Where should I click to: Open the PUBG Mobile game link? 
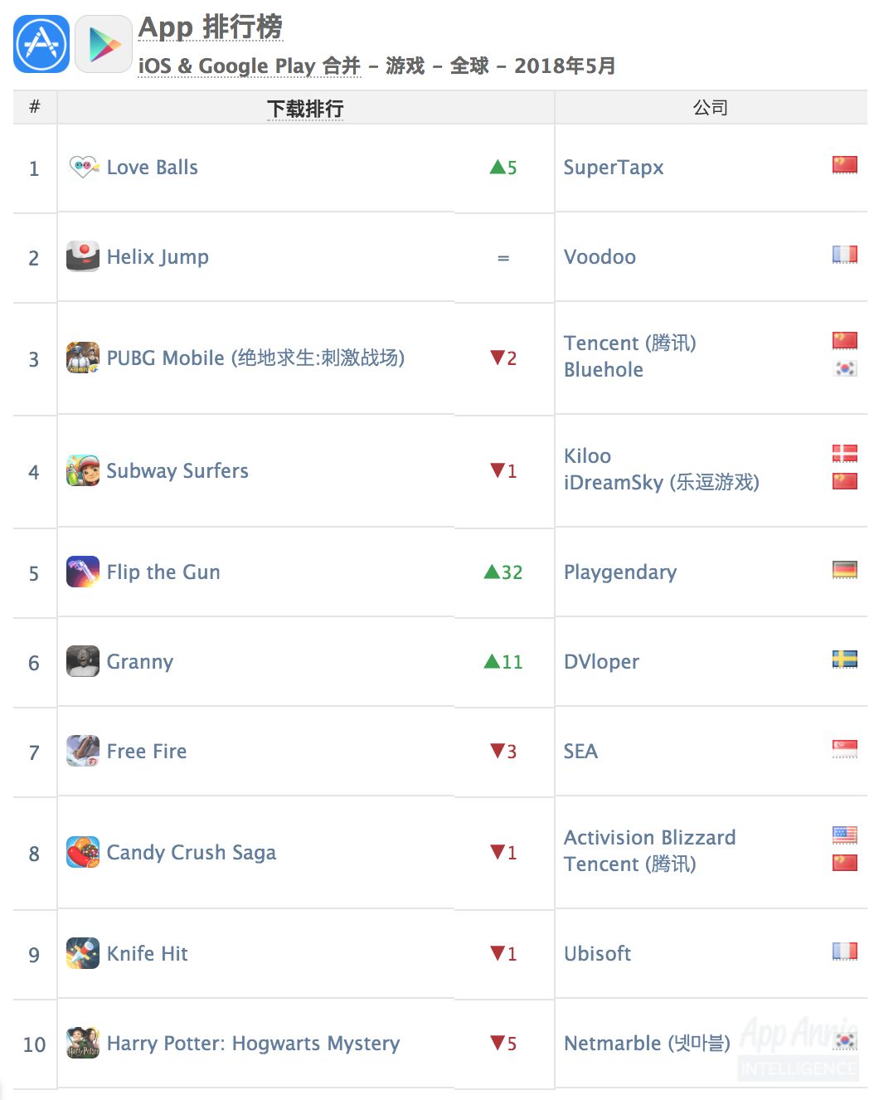pyautogui.click(x=255, y=358)
